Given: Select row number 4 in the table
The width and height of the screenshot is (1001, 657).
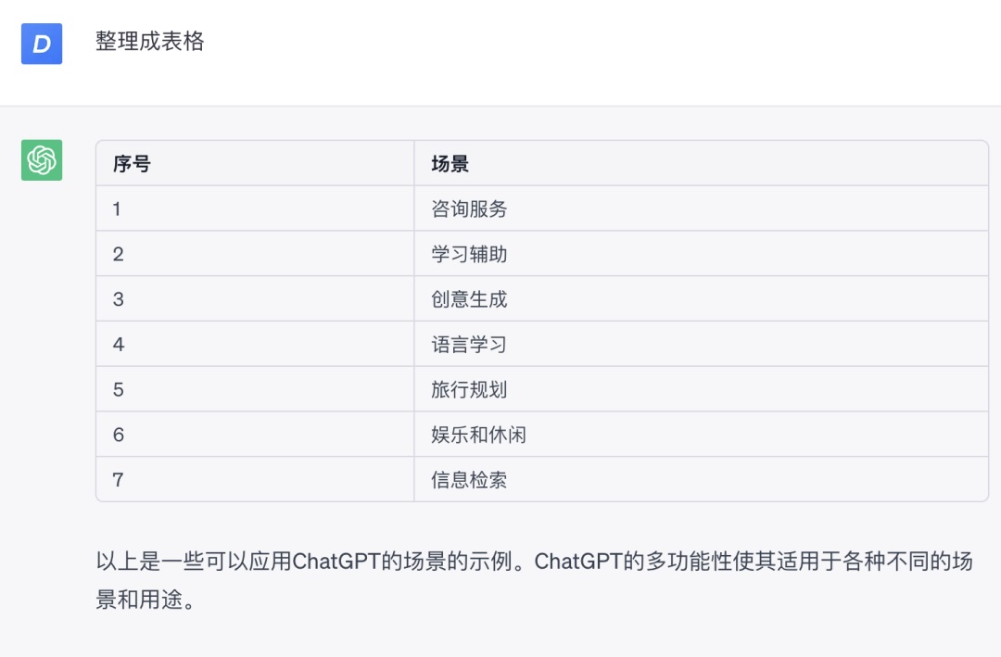Looking at the screenshot, I should 118,345.
